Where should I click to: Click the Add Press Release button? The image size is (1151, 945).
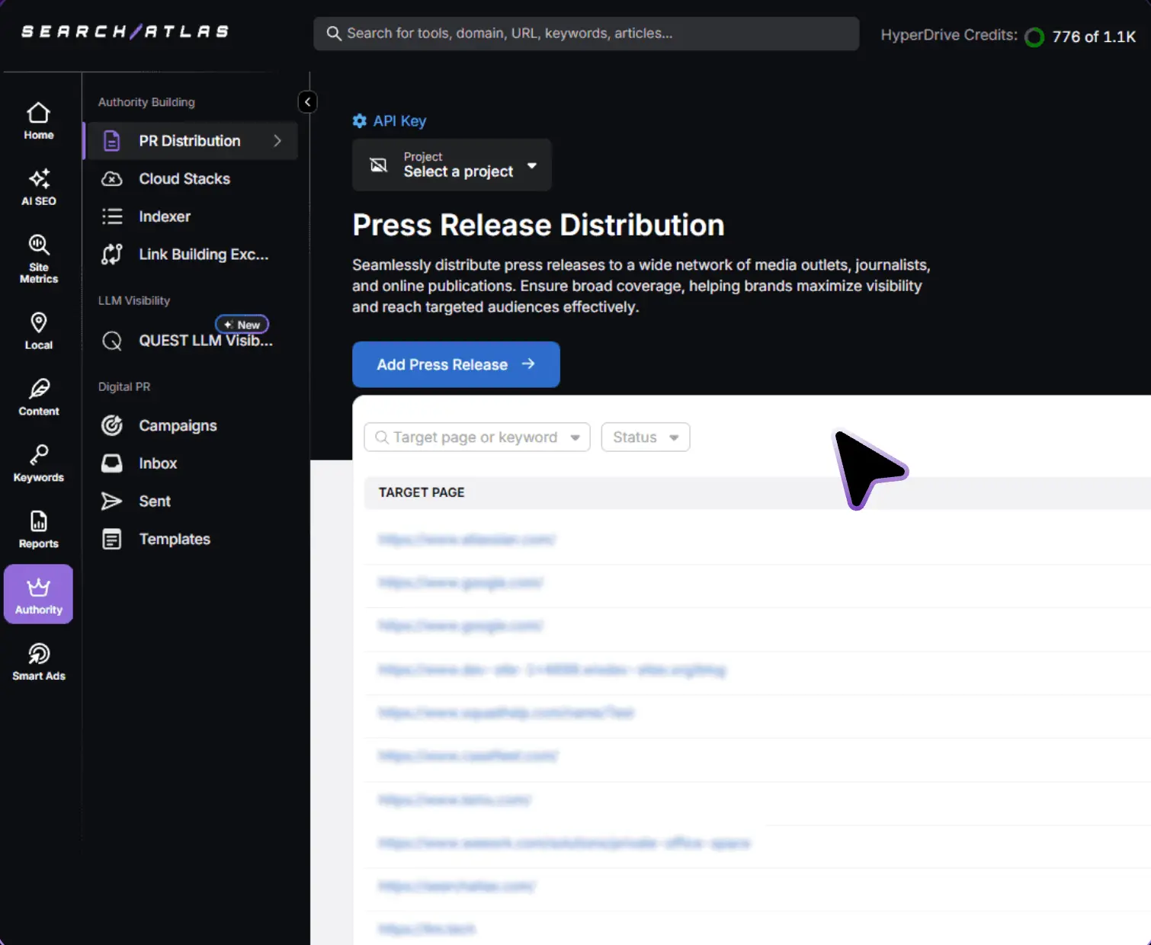point(456,364)
